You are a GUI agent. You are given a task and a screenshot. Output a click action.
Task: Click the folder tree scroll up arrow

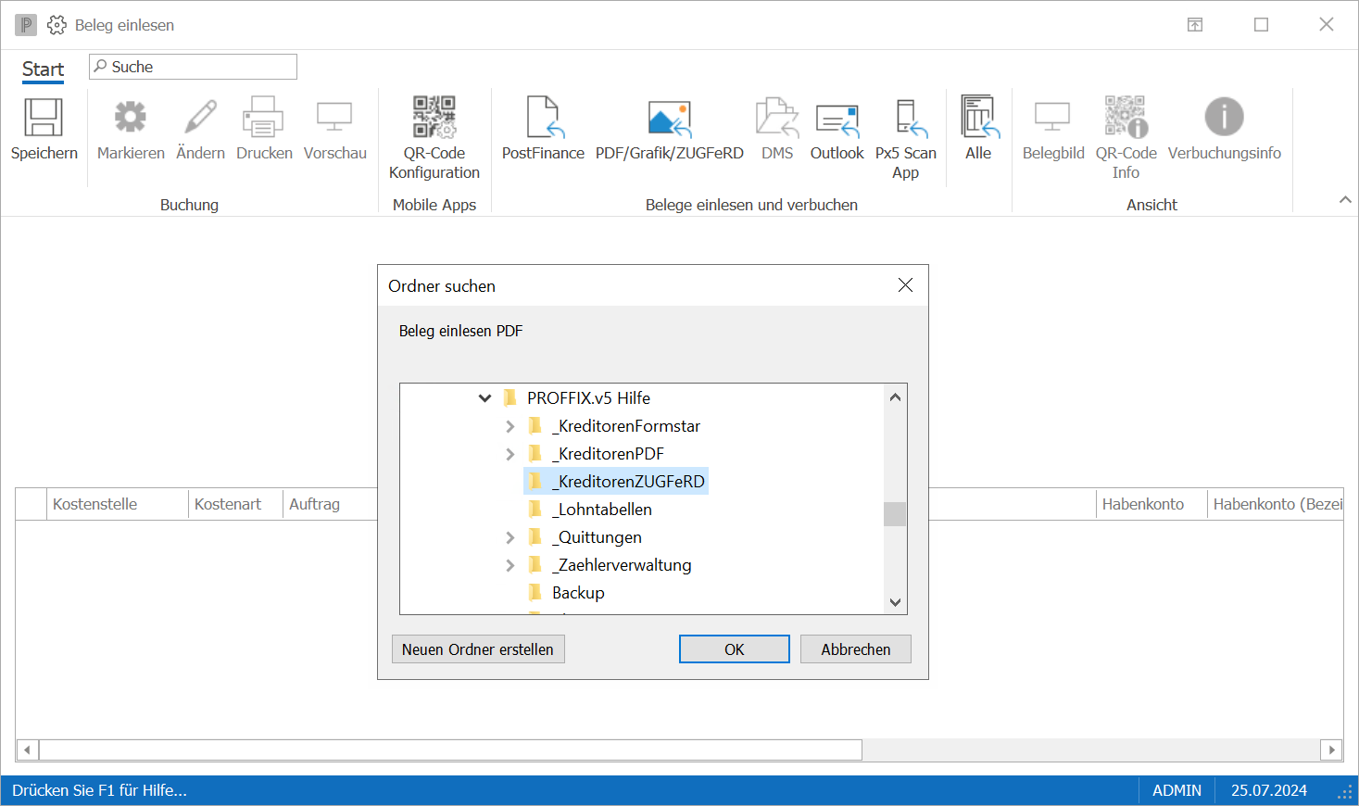[x=895, y=397]
